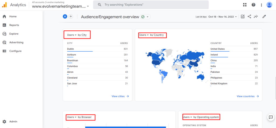Click the Google Analytics logo
Viewport: 276px width, 128px height.
pyautogui.click(x=4, y=5)
